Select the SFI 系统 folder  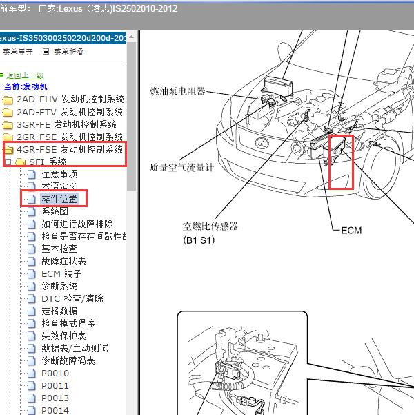coord(48,162)
